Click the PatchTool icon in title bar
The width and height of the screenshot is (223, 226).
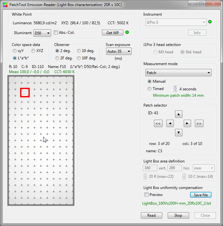(4, 4)
